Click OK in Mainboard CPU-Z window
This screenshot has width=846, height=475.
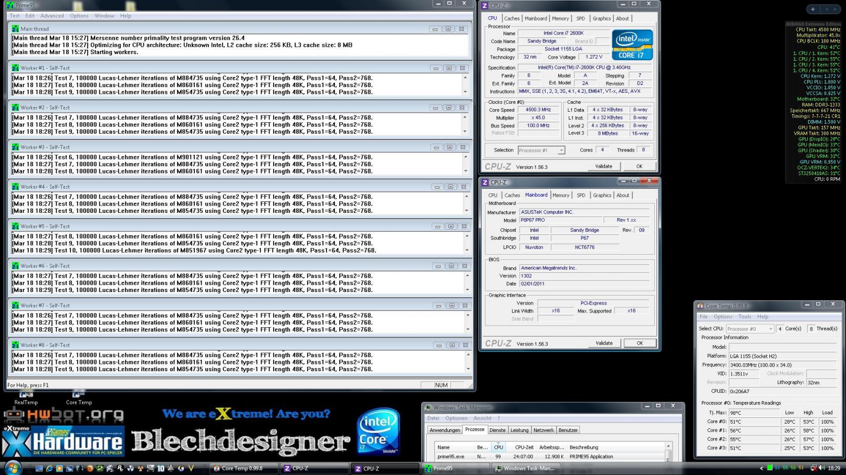(640, 343)
